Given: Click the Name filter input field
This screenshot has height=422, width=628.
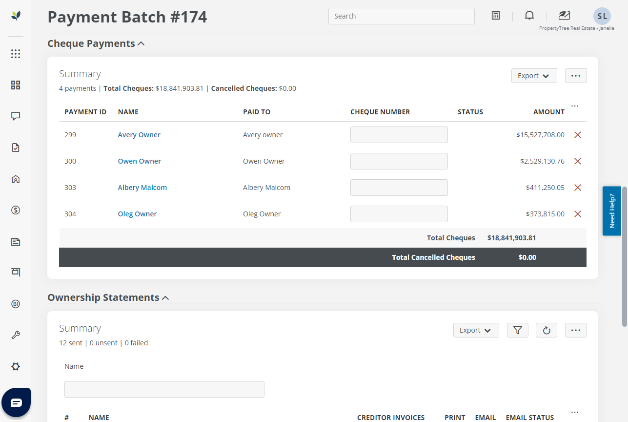Looking at the screenshot, I should [164, 389].
